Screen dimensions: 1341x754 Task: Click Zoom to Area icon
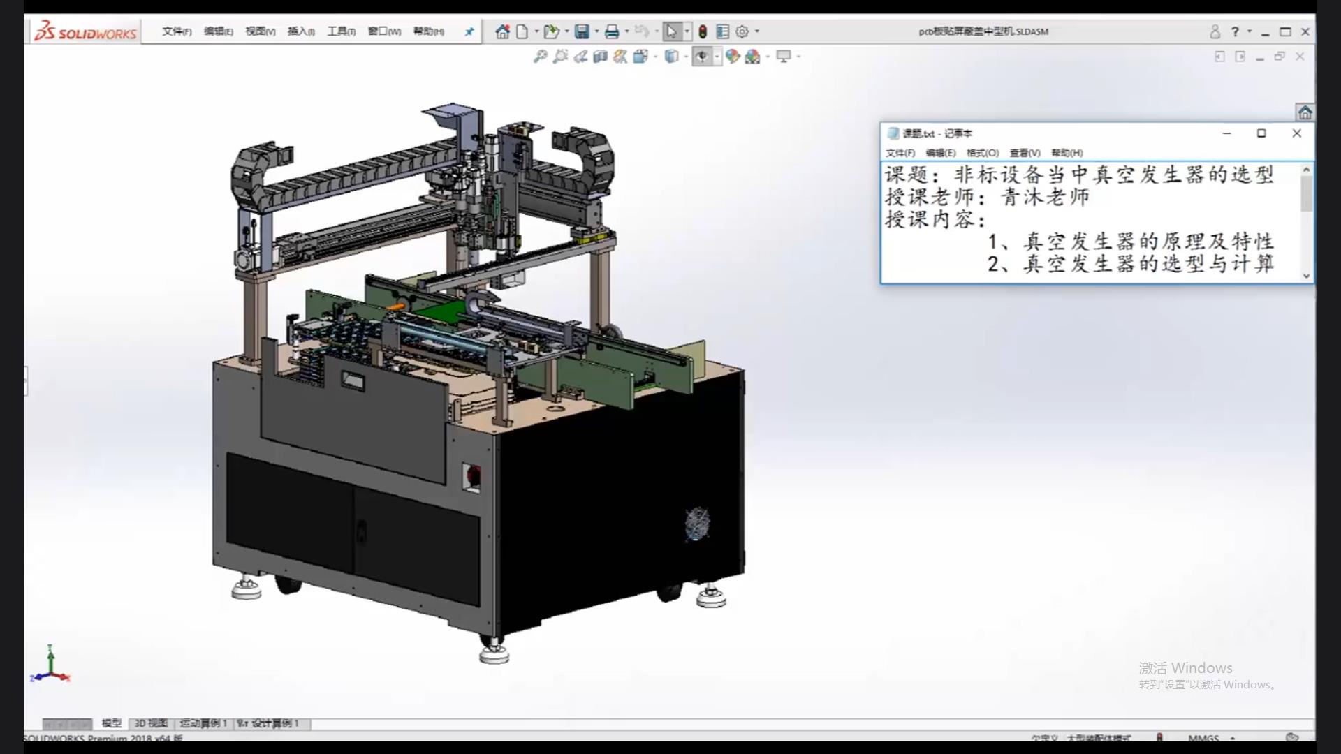click(x=560, y=57)
